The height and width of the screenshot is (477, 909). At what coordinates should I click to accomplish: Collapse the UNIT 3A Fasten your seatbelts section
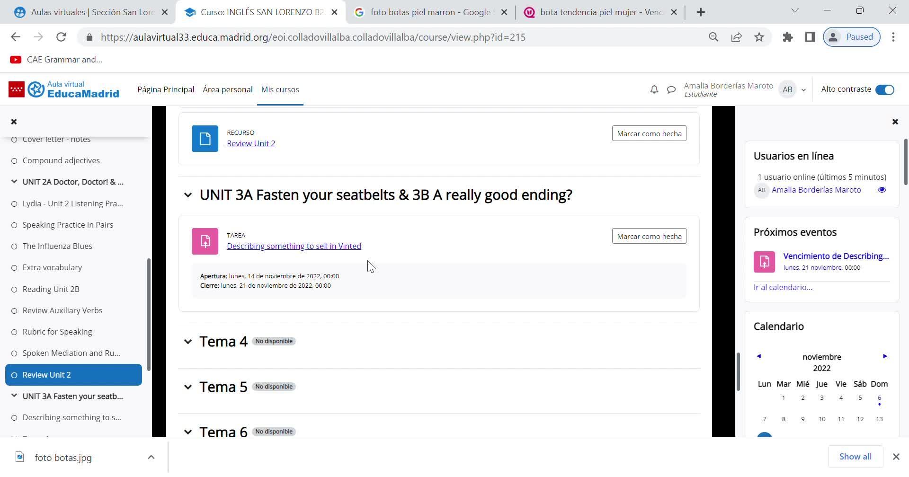click(x=188, y=195)
